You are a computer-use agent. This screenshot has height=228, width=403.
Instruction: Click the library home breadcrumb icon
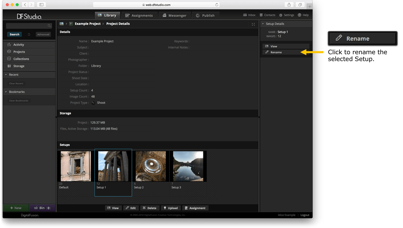pos(61,24)
